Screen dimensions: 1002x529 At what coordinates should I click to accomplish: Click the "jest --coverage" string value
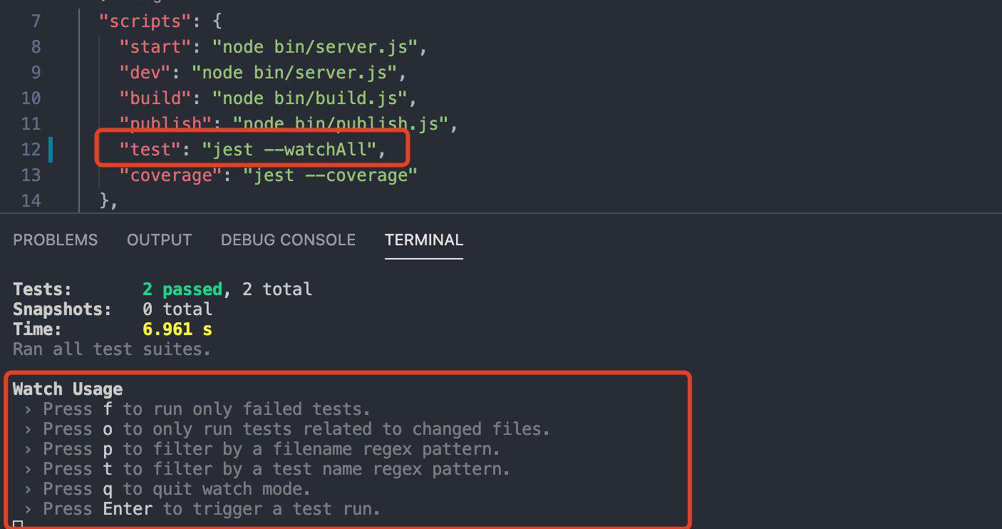330,175
